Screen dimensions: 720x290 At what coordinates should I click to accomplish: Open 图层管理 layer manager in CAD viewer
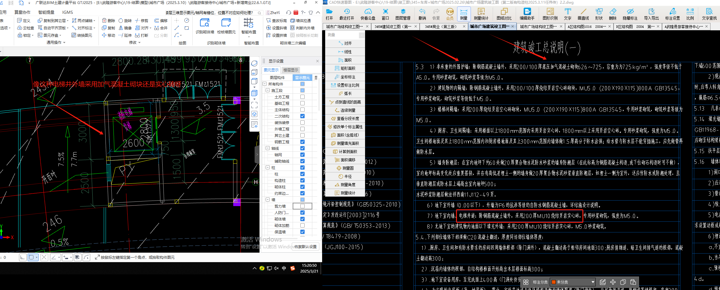coord(403,14)
